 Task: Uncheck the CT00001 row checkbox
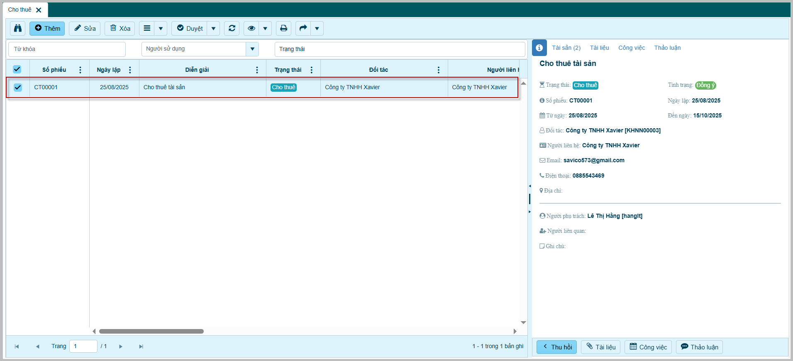coord(18,87)
